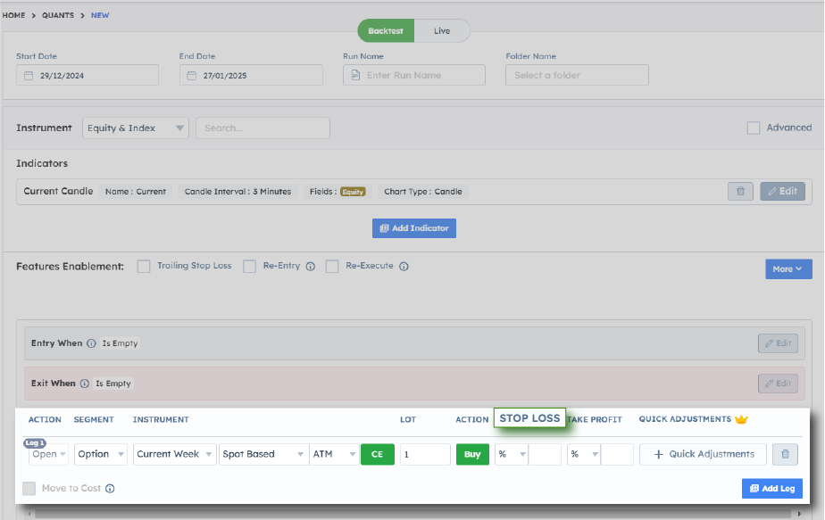Open the Equity & Index instrument dropdown
This screenshot has width=825, height=520.
coord(136,128)
